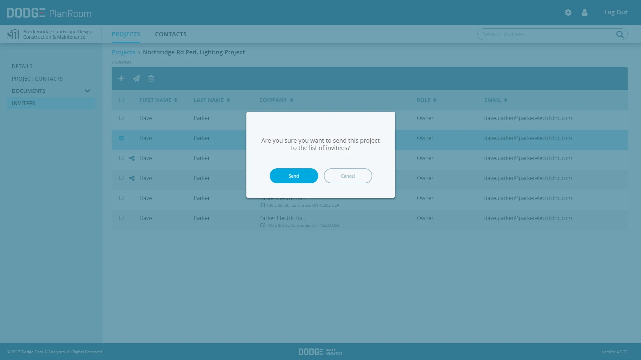Image resolution: width=641 pixels, height=360 pixels.
Task: Expand the Documents sidebar chevron
Action: [87, 91]
